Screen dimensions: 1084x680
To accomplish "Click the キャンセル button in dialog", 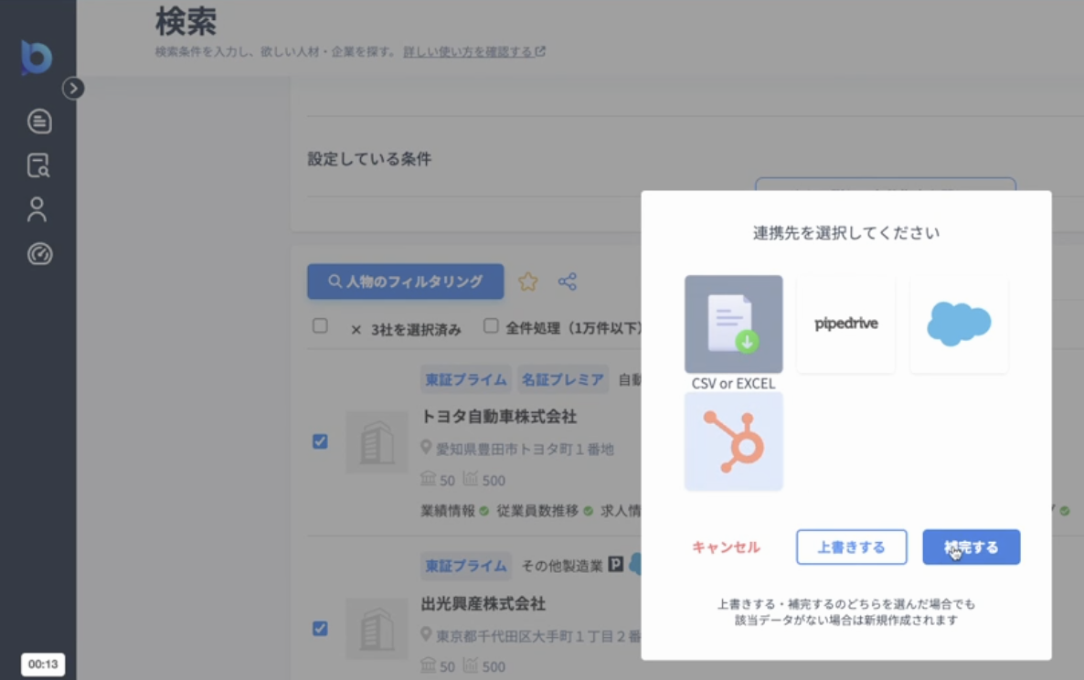I will coord(726,547).
